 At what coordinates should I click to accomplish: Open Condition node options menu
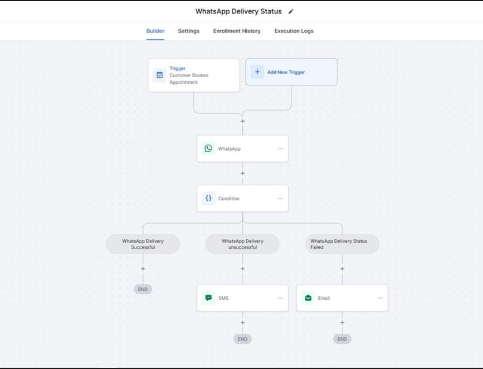(x=280, y=198)
